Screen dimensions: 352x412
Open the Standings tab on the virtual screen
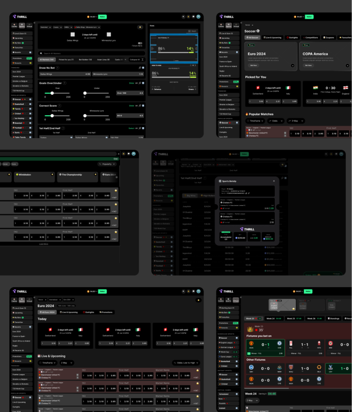coord(333,319)
